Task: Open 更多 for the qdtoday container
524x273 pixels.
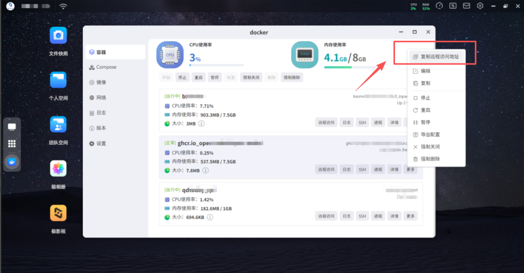Action: pyautogui.click(x=410, y=216)
